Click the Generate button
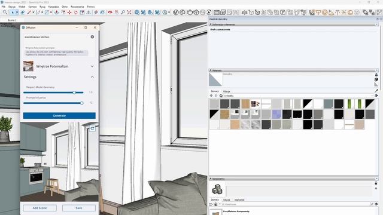 [59, 115]
